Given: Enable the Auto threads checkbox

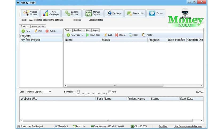Looking at the screenshot, I should click(x=110, y=92).
